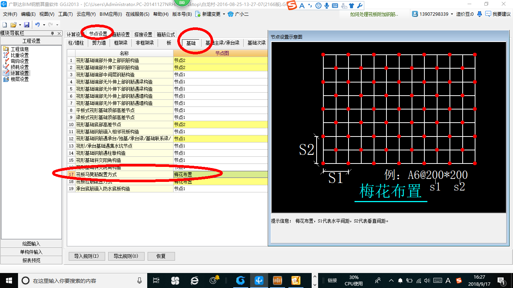Select the 板 component tab
Viewport: 513px width, 288px height.
(169, 43)
